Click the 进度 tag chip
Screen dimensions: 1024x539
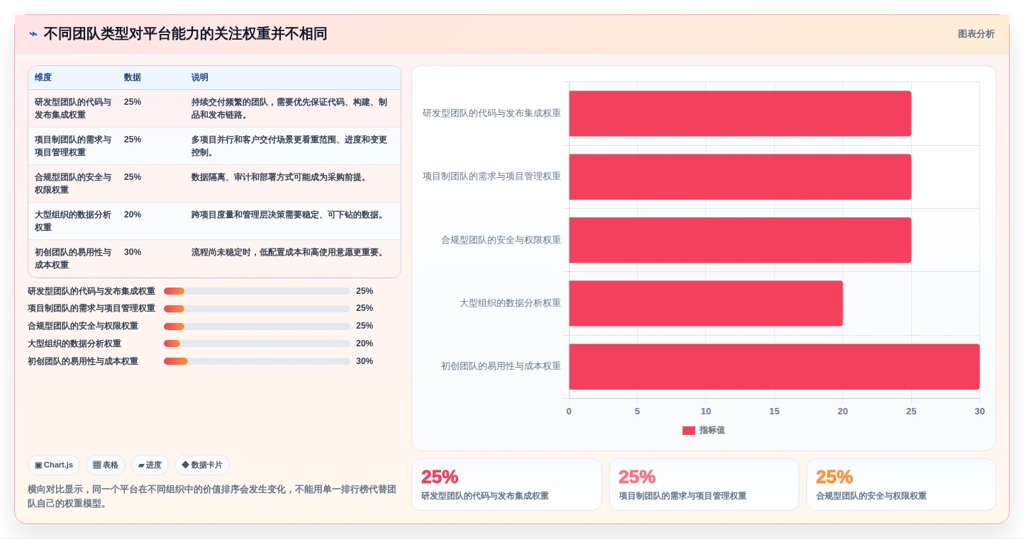pyautogui.click(x=150, y=465)
